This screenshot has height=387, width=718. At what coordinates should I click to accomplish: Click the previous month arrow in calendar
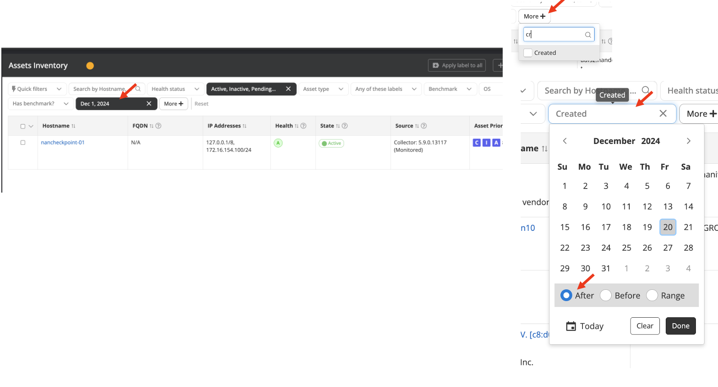point(565,141)
